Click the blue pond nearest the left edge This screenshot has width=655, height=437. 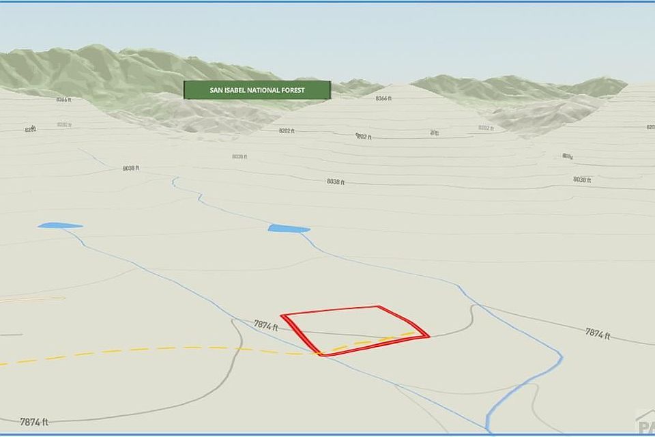pyautogui.click(x=59, y=225)
